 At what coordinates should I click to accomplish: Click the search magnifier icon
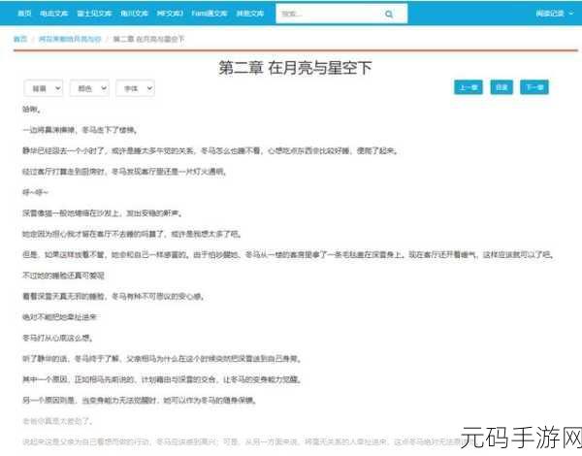[389, 15]
